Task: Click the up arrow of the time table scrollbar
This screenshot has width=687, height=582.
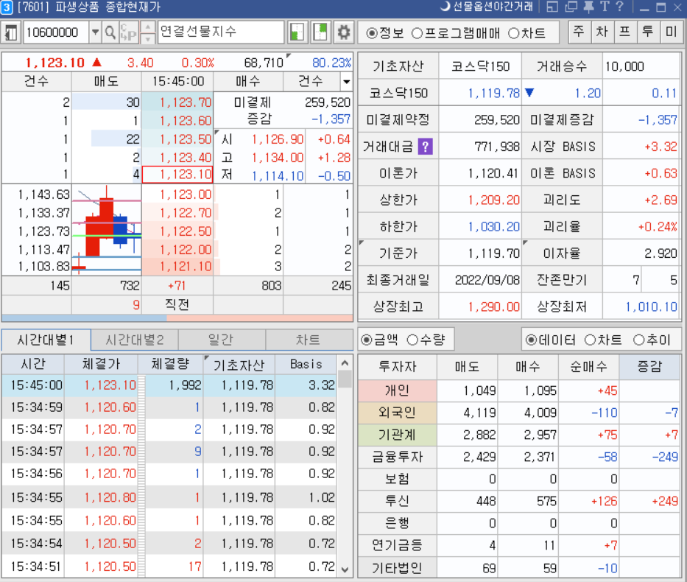Action: click(x=345, y=364)
